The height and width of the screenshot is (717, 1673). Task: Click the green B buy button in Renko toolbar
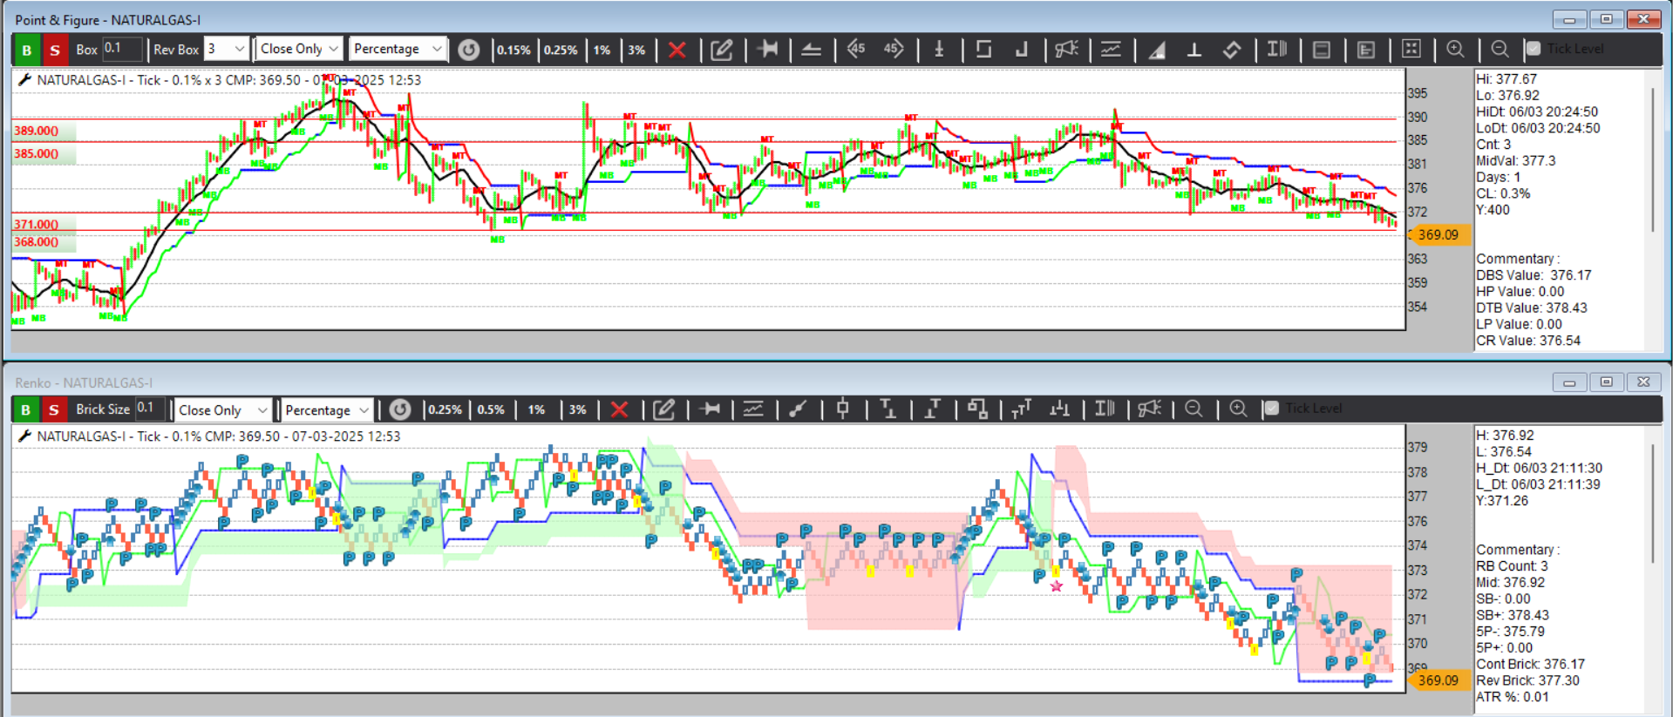coord(25,409)
